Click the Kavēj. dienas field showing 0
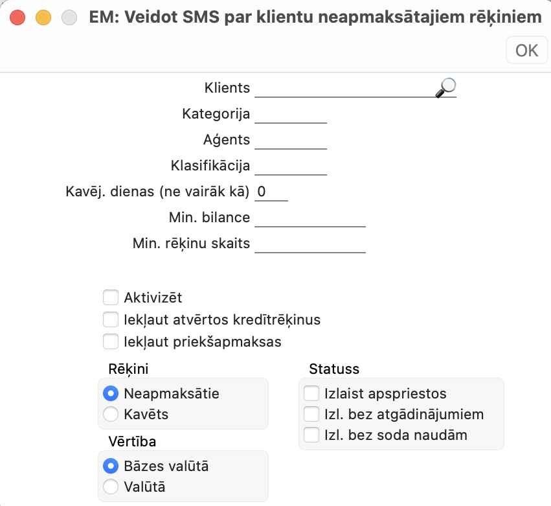Screen dimensions: 551x506 point(271,192)
